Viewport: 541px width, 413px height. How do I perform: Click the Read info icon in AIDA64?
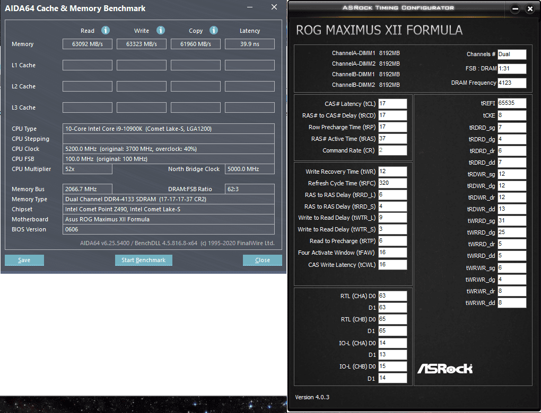[x=106, y=30]
